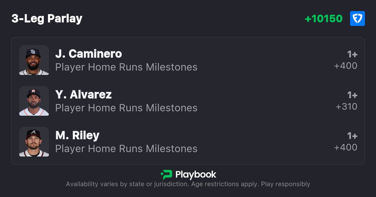
Task: Click the green Playbook logo icon
Action: (x=166, y=175)
